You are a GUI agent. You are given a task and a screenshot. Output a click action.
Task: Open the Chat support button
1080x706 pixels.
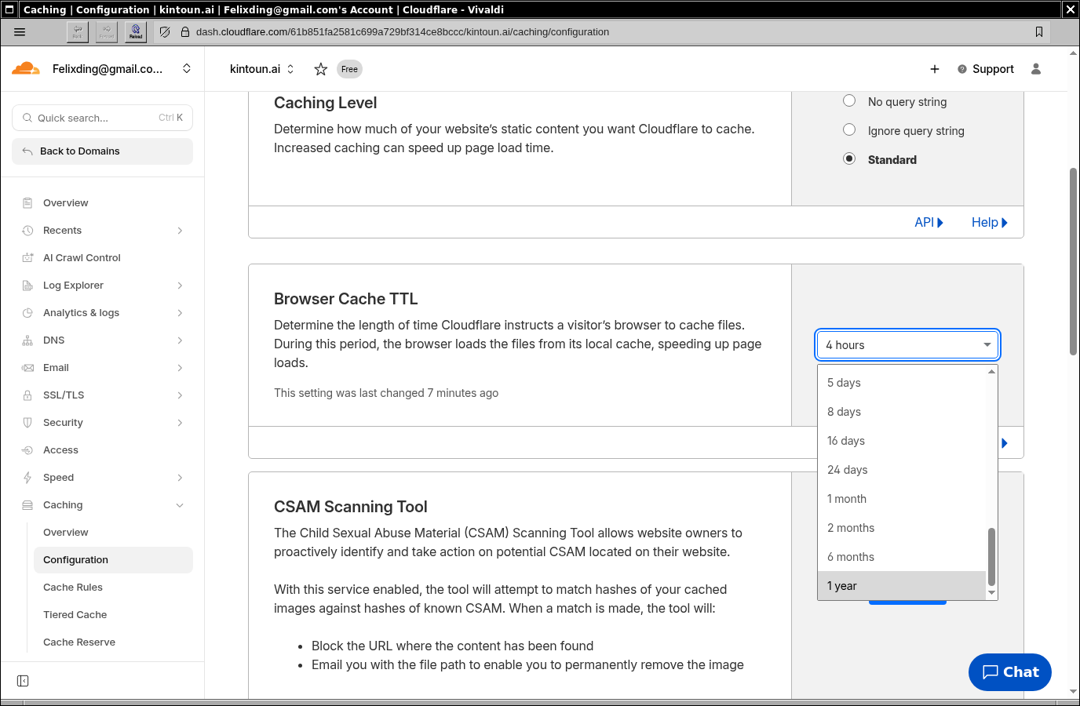click(x=1009, y=671)
